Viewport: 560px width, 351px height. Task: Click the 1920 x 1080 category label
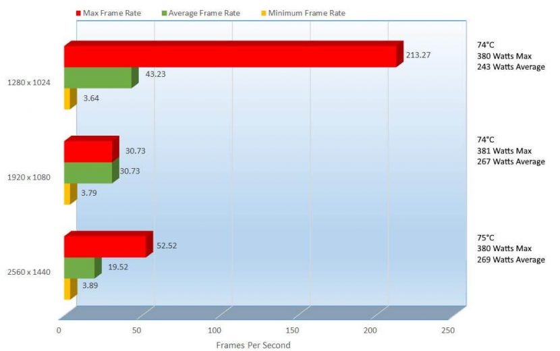pos(28,178)
